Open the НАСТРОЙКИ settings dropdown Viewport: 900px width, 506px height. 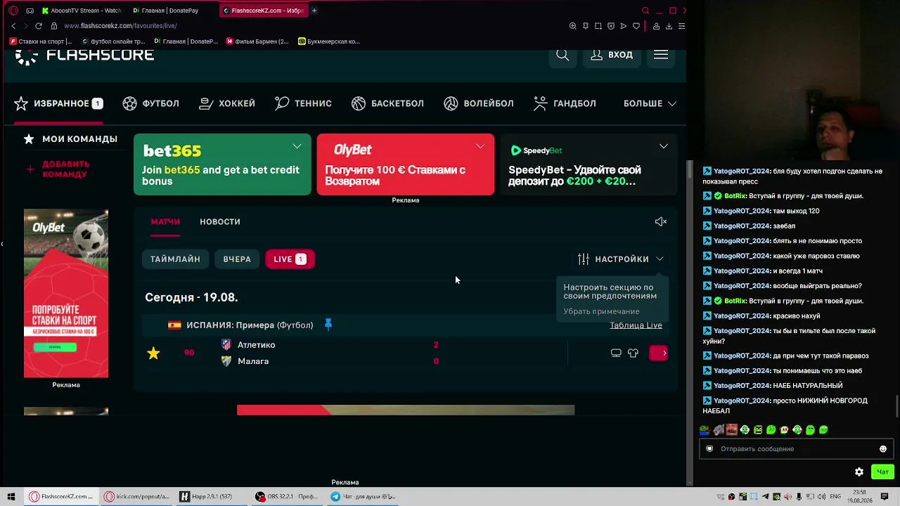pos(620,259)
